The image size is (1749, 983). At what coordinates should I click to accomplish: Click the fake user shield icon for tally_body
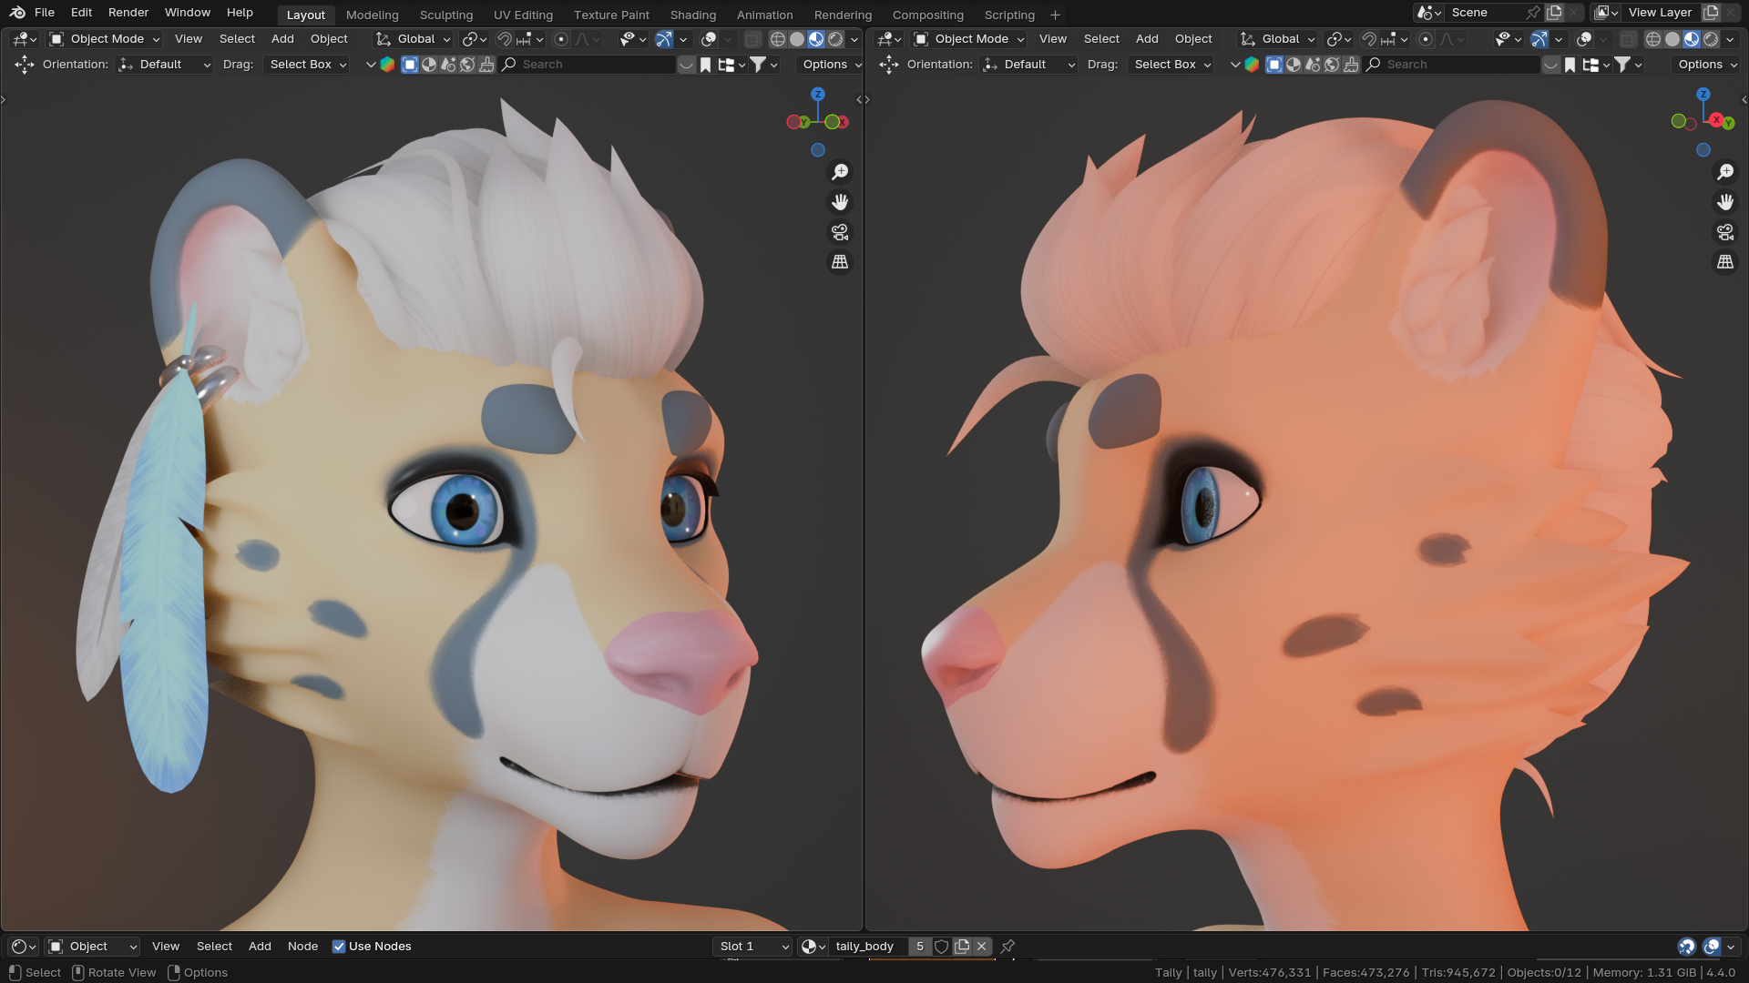[942, 947]
